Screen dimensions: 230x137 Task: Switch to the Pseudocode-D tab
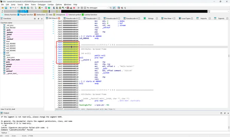point(72,18)
